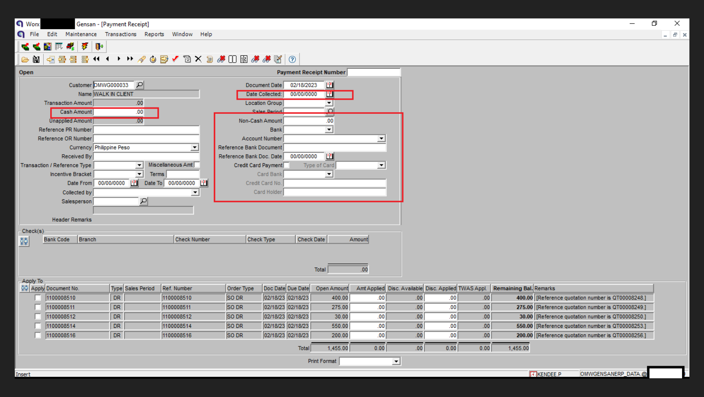
Task: Expand the Incentive Bracket dropdown
Action: 139,174
